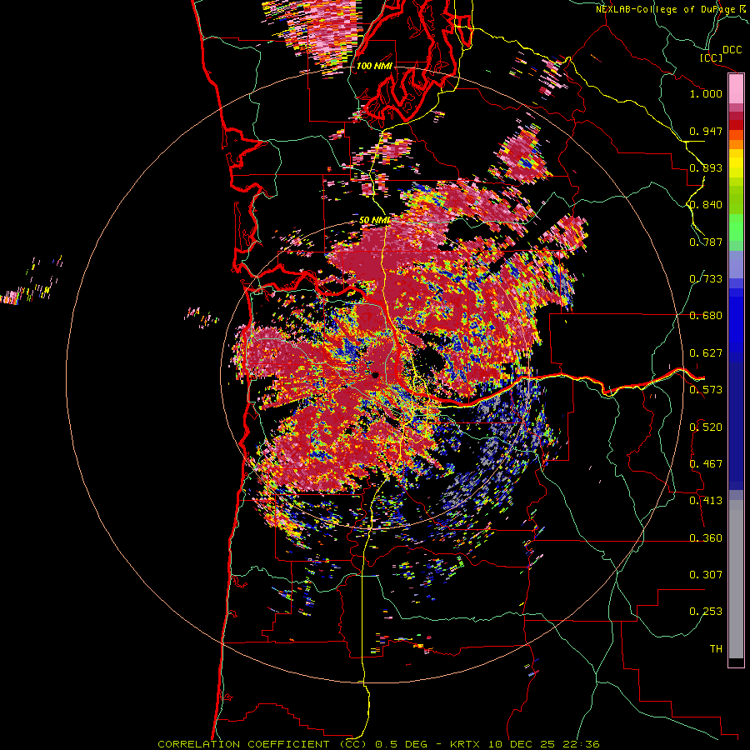Click the 0.467 scale value

point(706,464)
